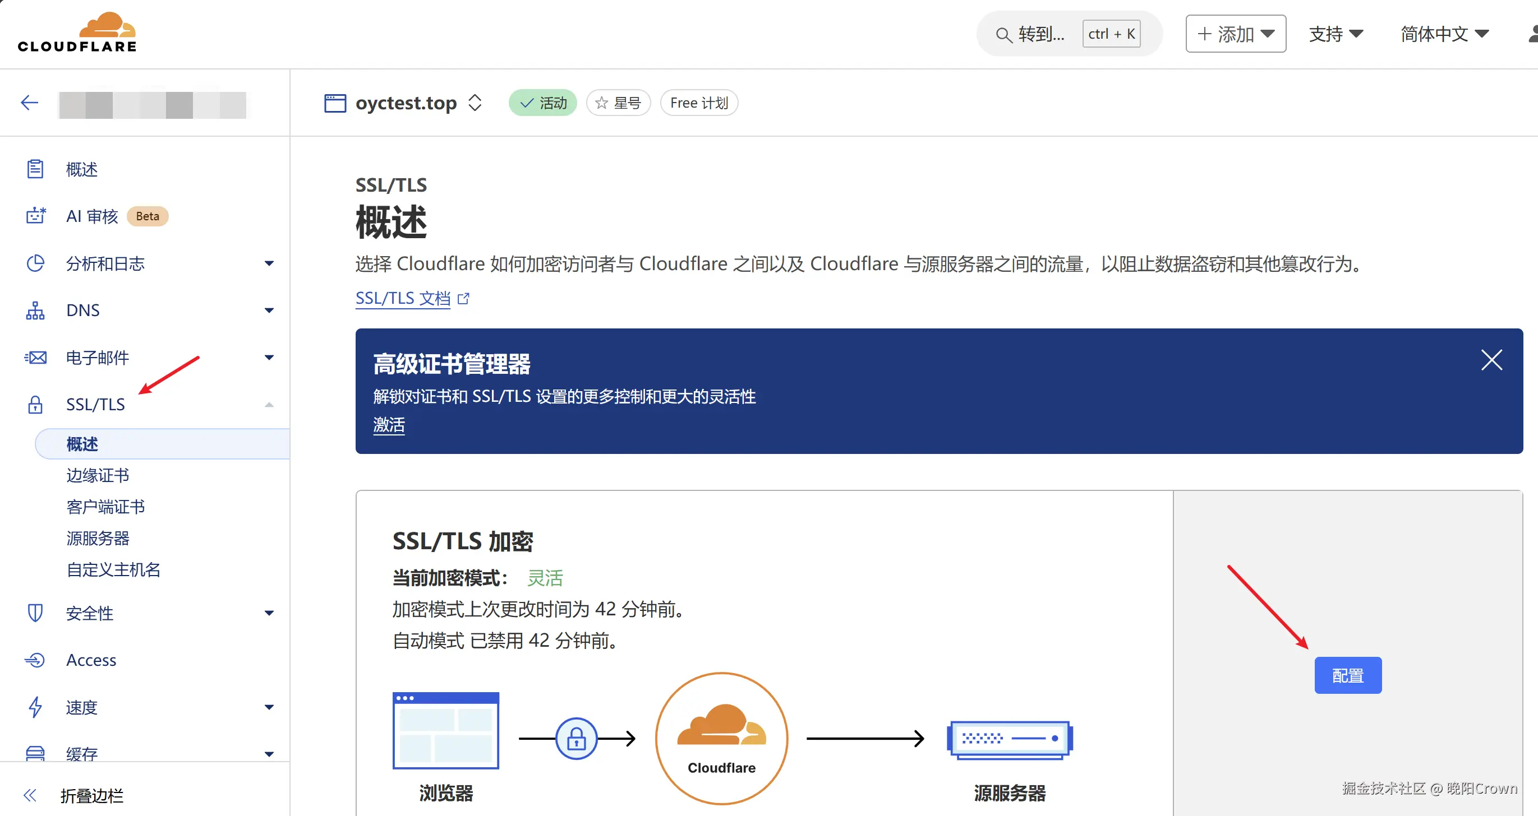The height and width of the screenshot is (816, 1538).
Task: Expand the 缓存 section arrow
Action: (x=269, y=753)
